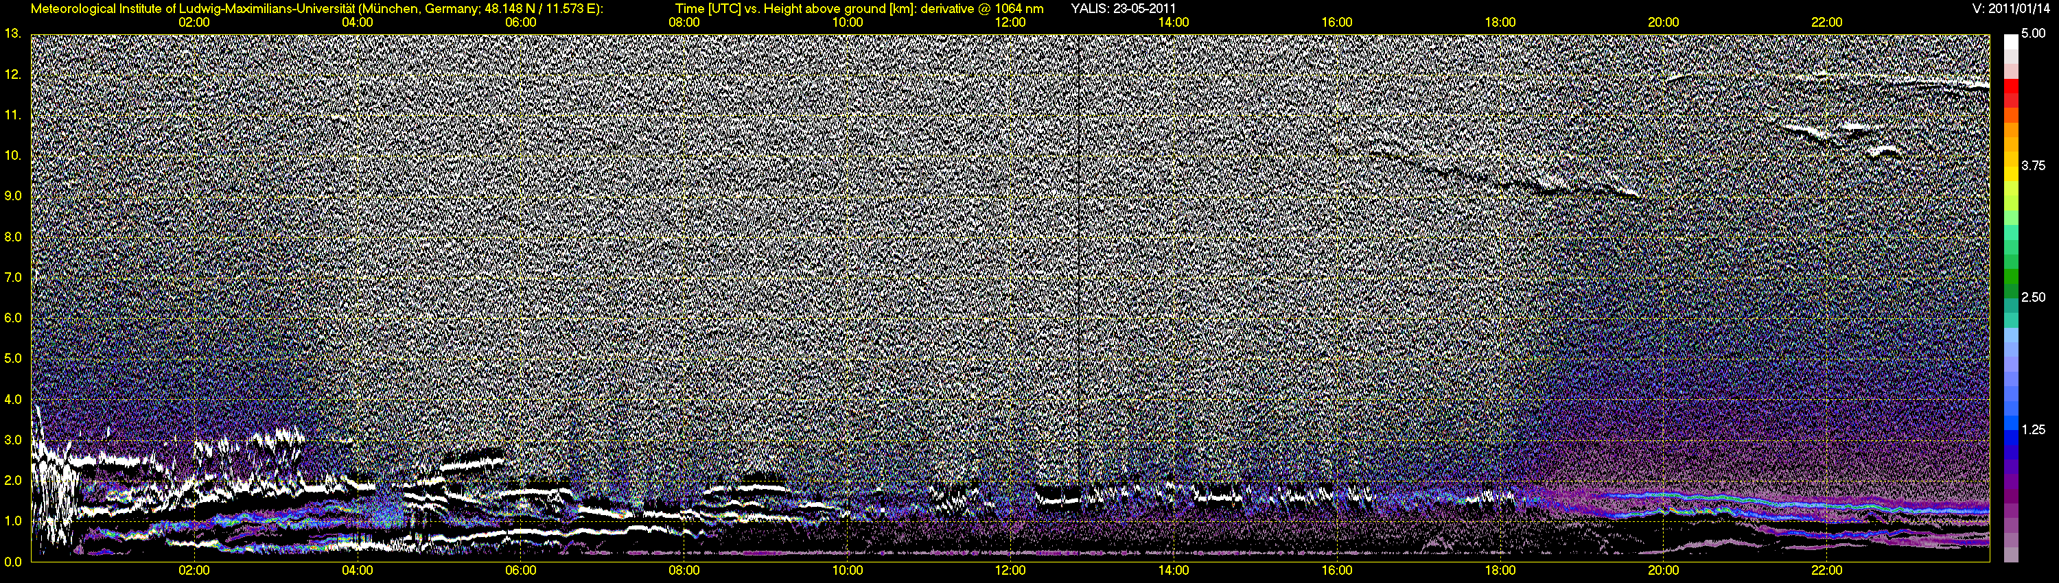Image resolution: width=2059 pixels, height=583 pixels.
Task: Click the 18:00 label on the bottom time axis
Action: point(1500,570)
